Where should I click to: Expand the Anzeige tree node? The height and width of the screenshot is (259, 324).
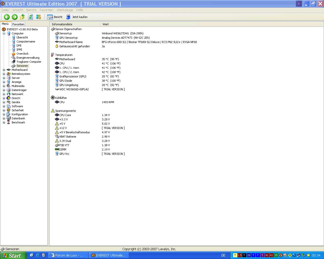tap(4, 82)
